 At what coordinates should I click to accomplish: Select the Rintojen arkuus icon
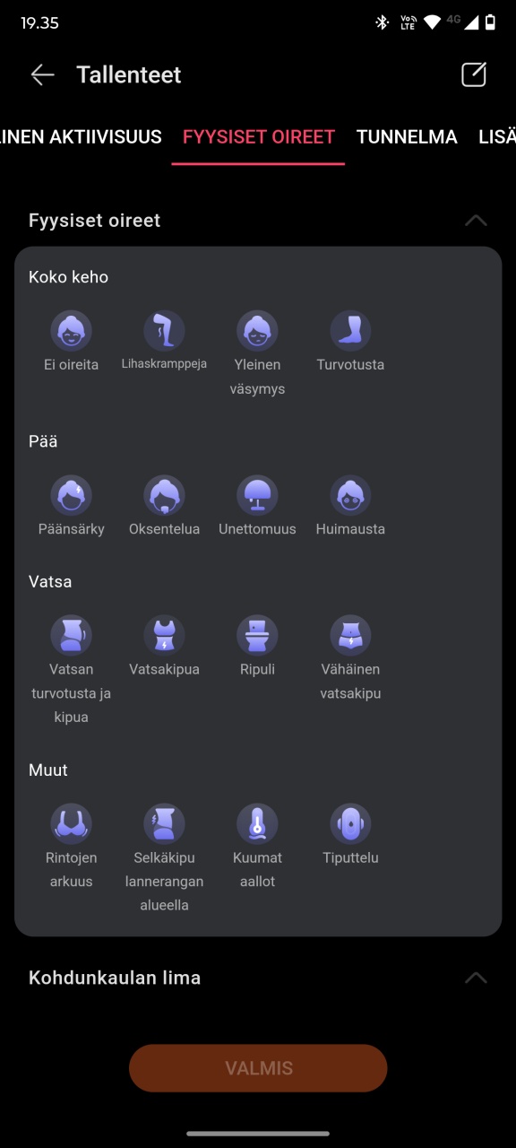[x=71, y=823]
